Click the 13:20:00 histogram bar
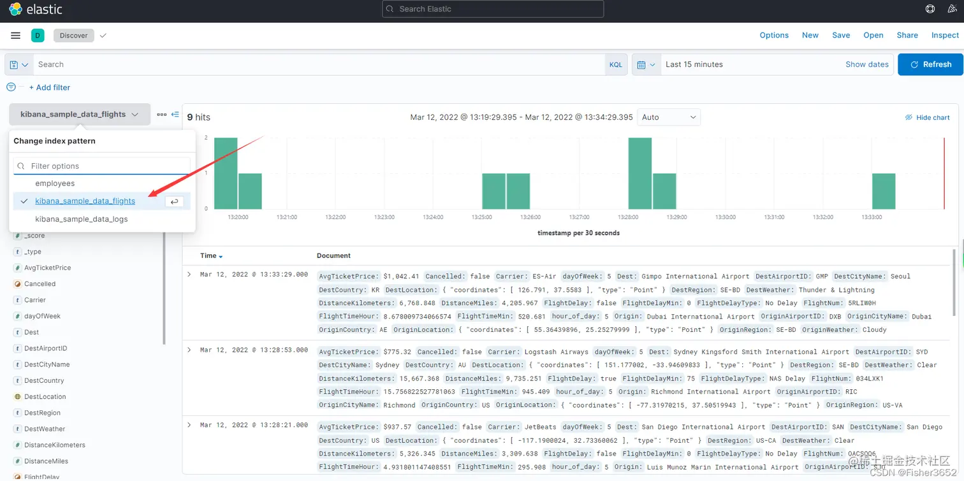The image size is (964, 481). point(226,173)
